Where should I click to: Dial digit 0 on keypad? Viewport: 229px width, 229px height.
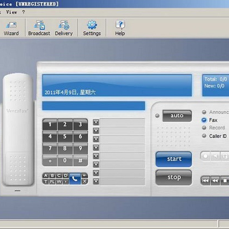(65, 160)
